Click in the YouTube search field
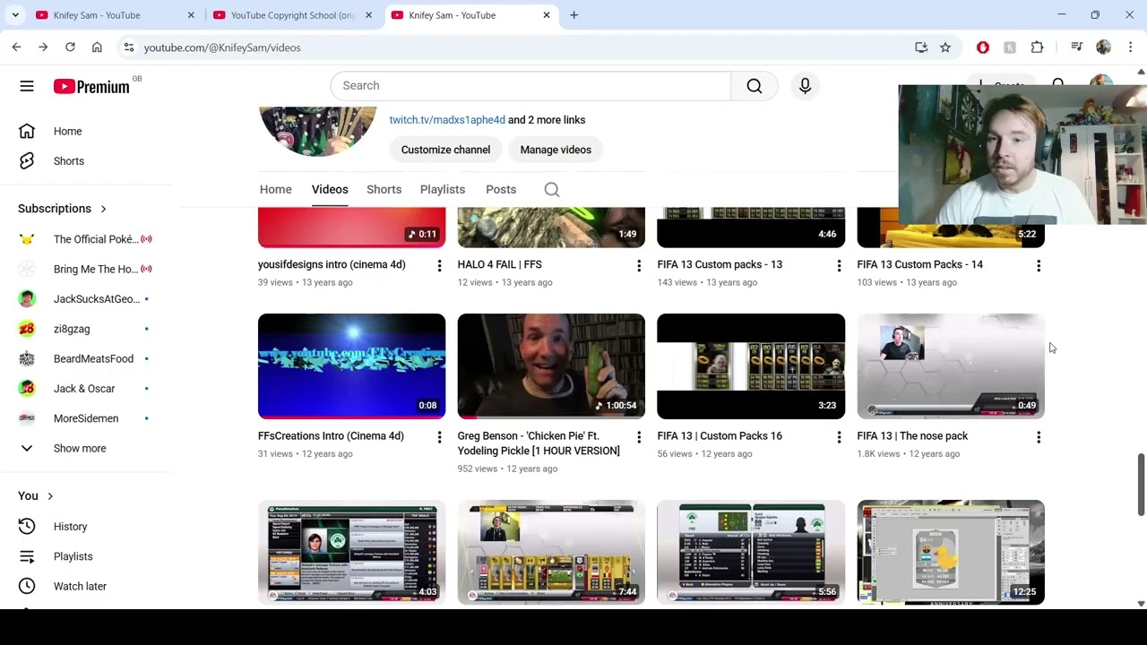The image size is (1147, 645). pos(530,86)
